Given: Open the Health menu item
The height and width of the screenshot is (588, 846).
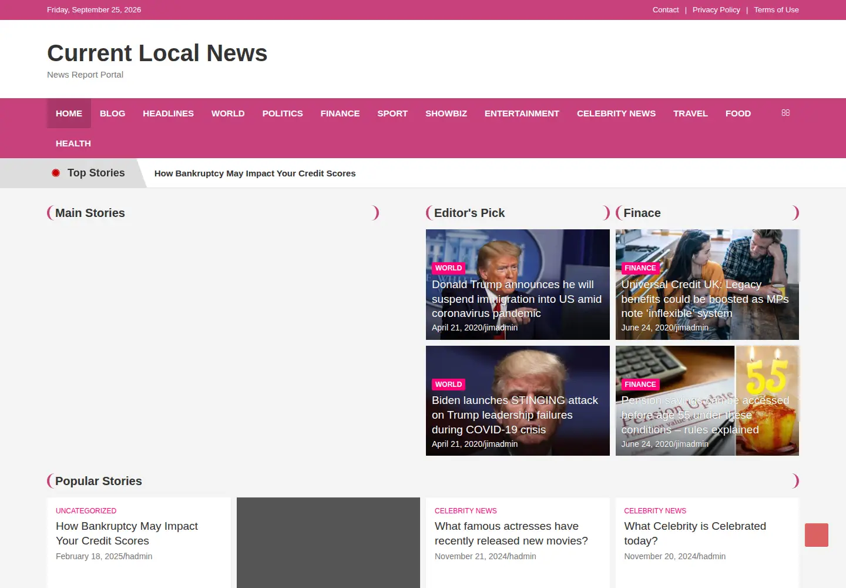Looking at the screenshot, I should 73,143.
